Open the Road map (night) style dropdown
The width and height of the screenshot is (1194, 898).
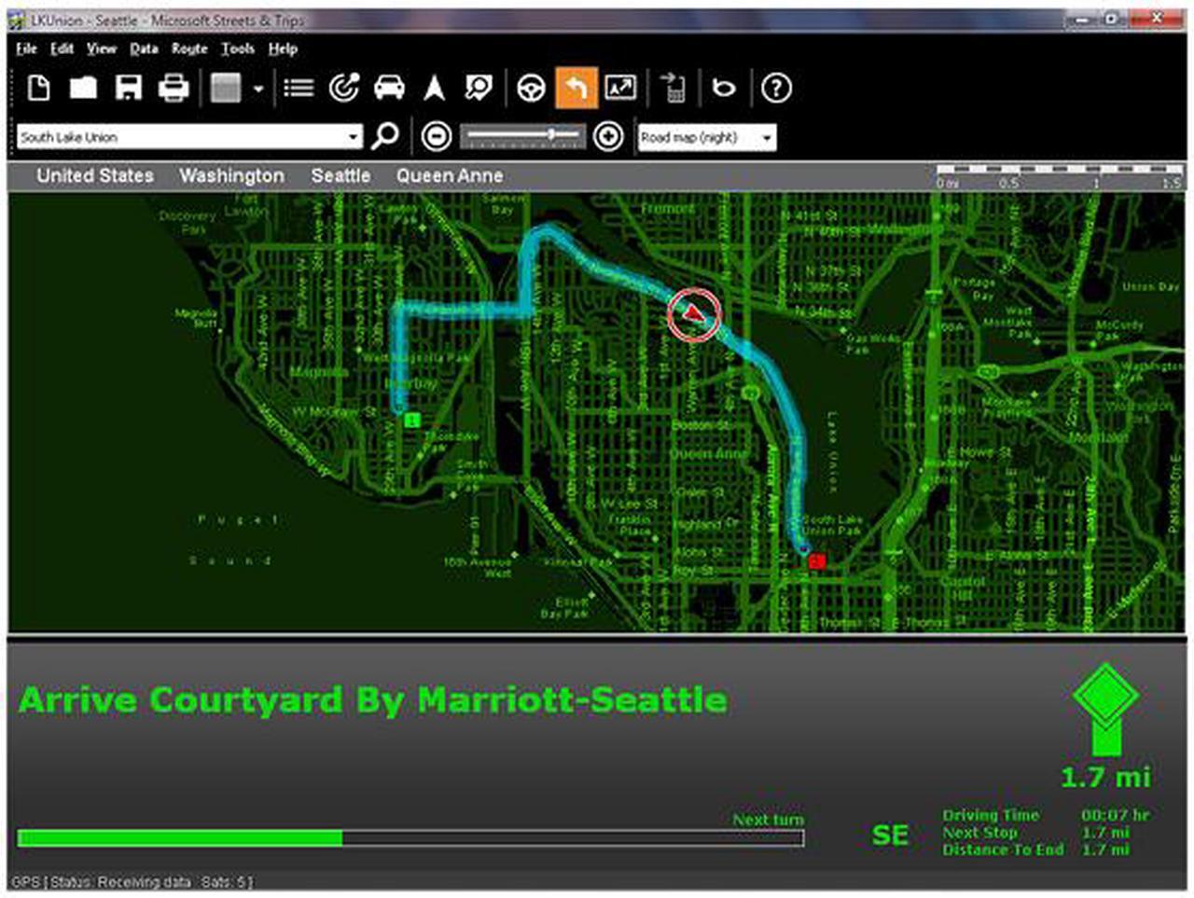(706, 137)
